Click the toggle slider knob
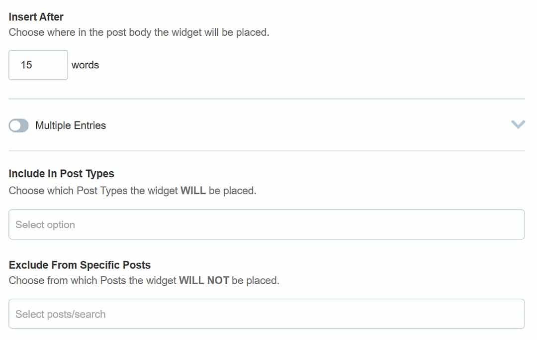This screenshot has width=537, height=340. point(14,125)
